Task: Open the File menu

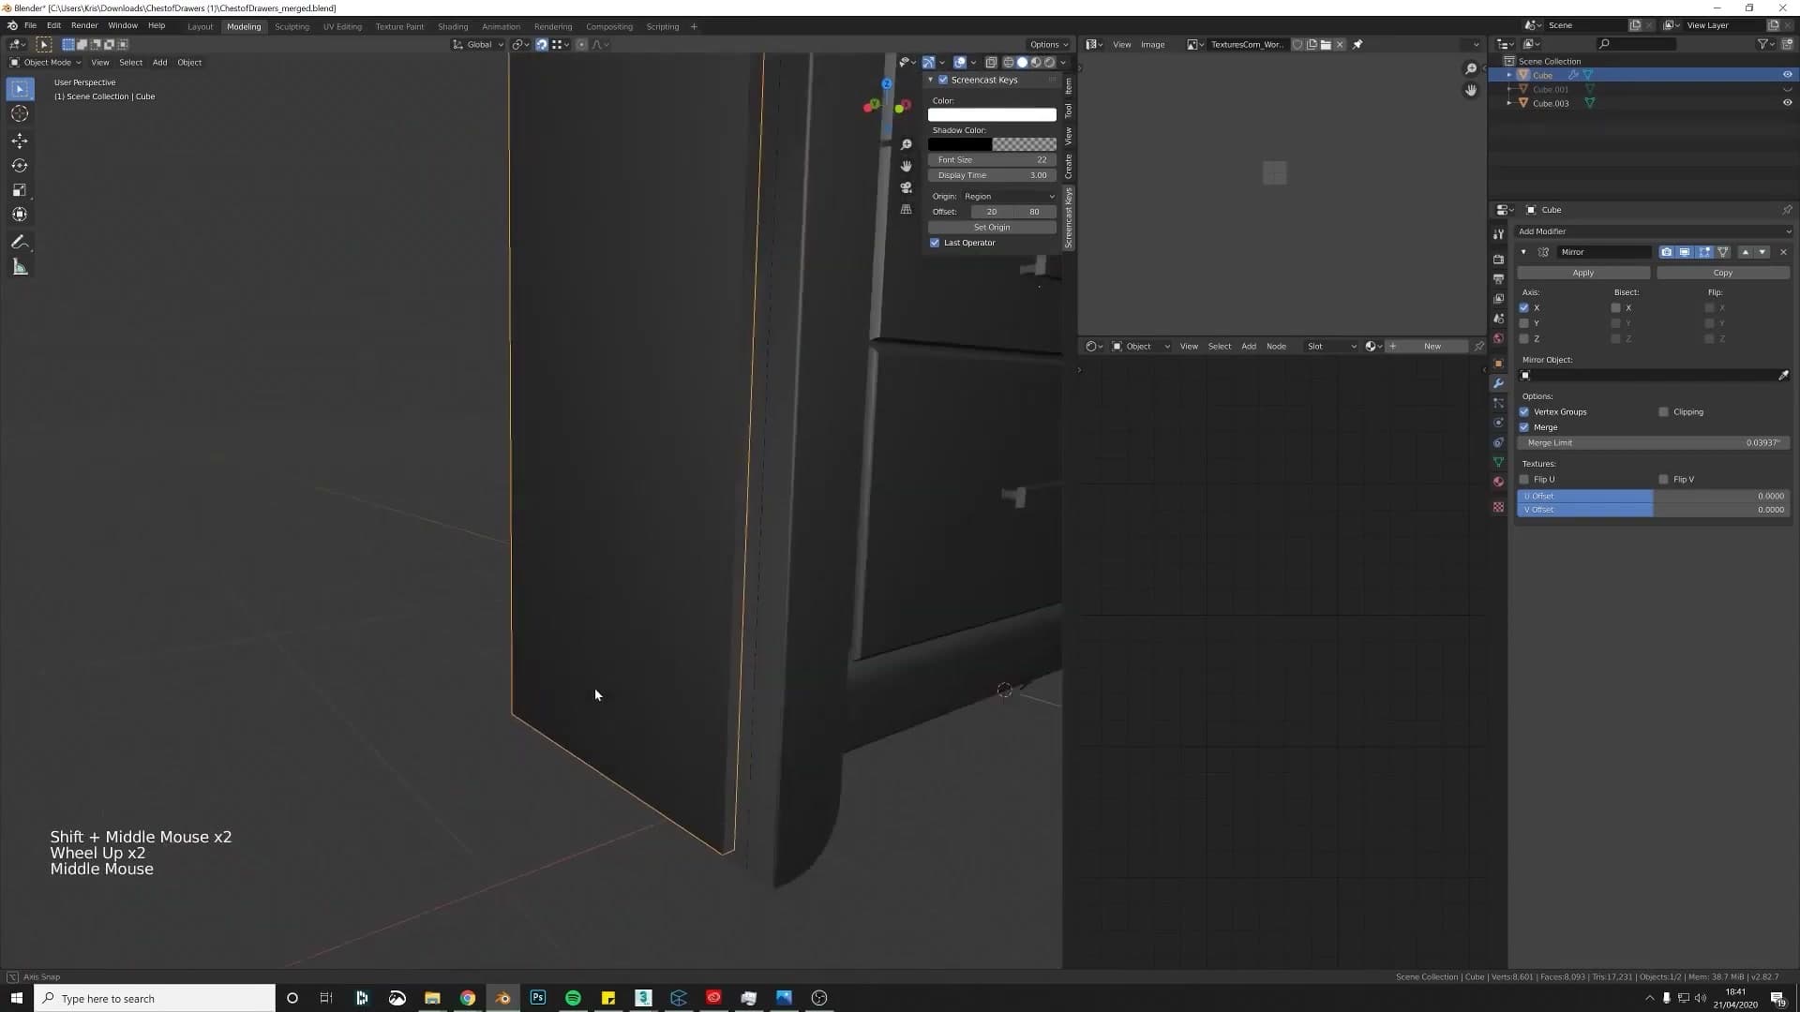Action: tap(30, 25)
